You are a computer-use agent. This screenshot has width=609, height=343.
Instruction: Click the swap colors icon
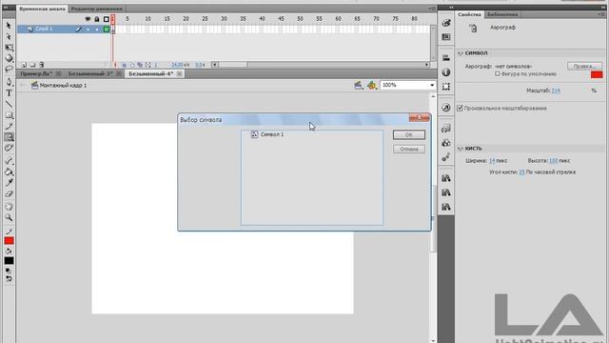(9, 279)
